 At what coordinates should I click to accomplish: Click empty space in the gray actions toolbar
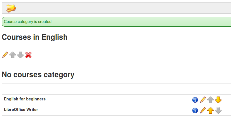click(x=118, y=8)
